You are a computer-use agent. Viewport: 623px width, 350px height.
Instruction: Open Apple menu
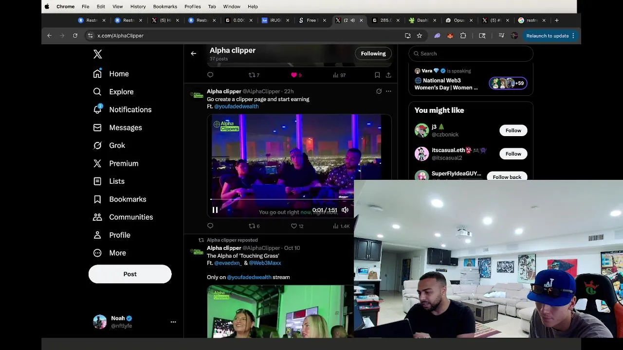pos(47,6)
